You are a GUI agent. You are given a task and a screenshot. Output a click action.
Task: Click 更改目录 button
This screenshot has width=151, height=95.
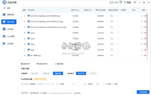tap(77, 93)
